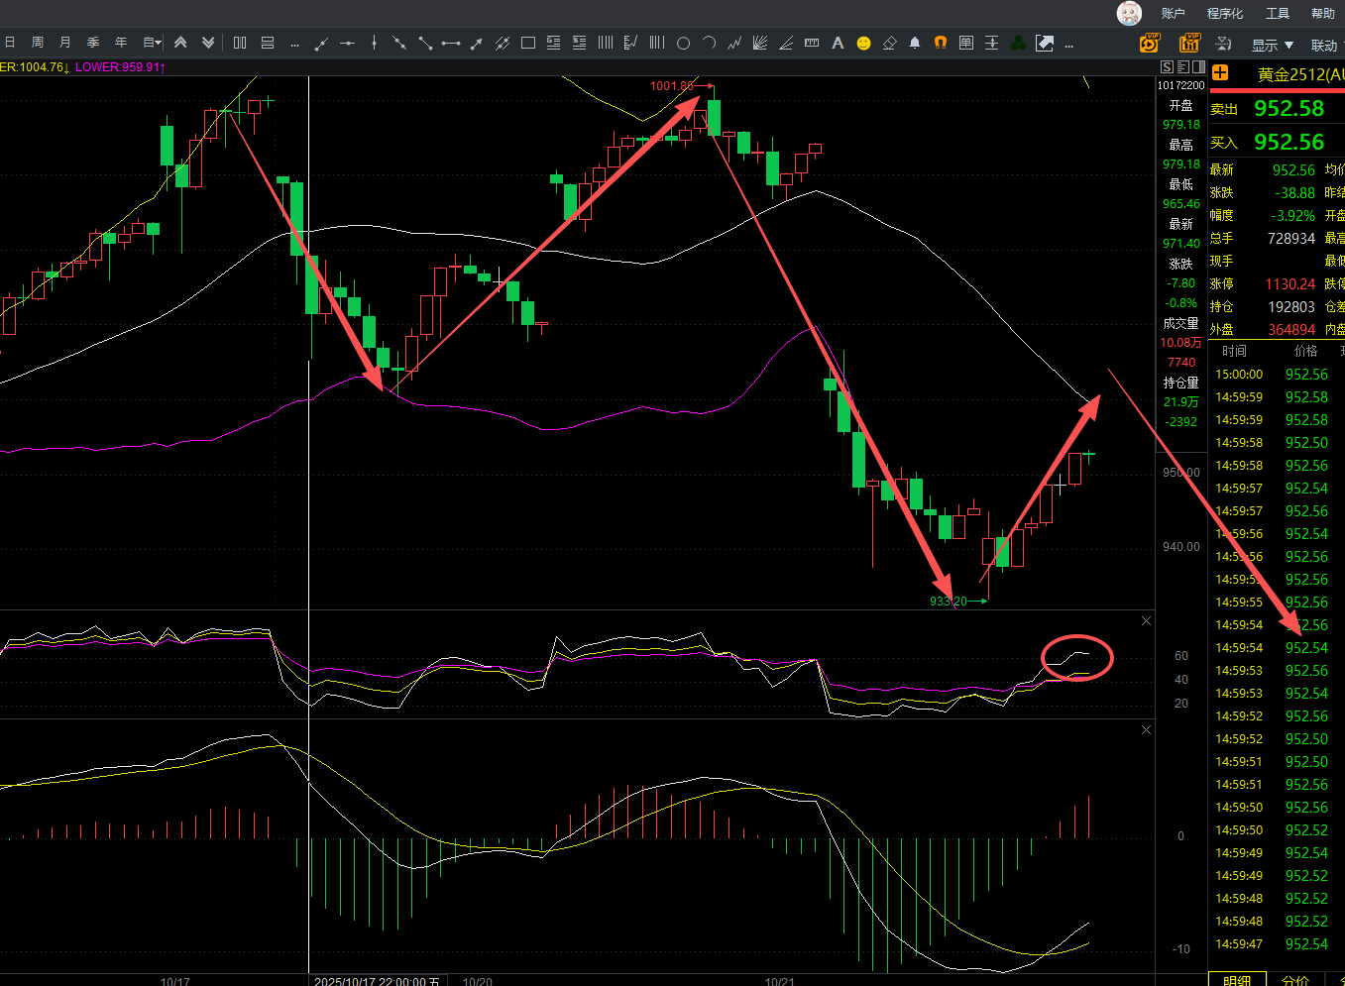
Task: Click the 1001.80 high price marker
Action: pos(671,86)
